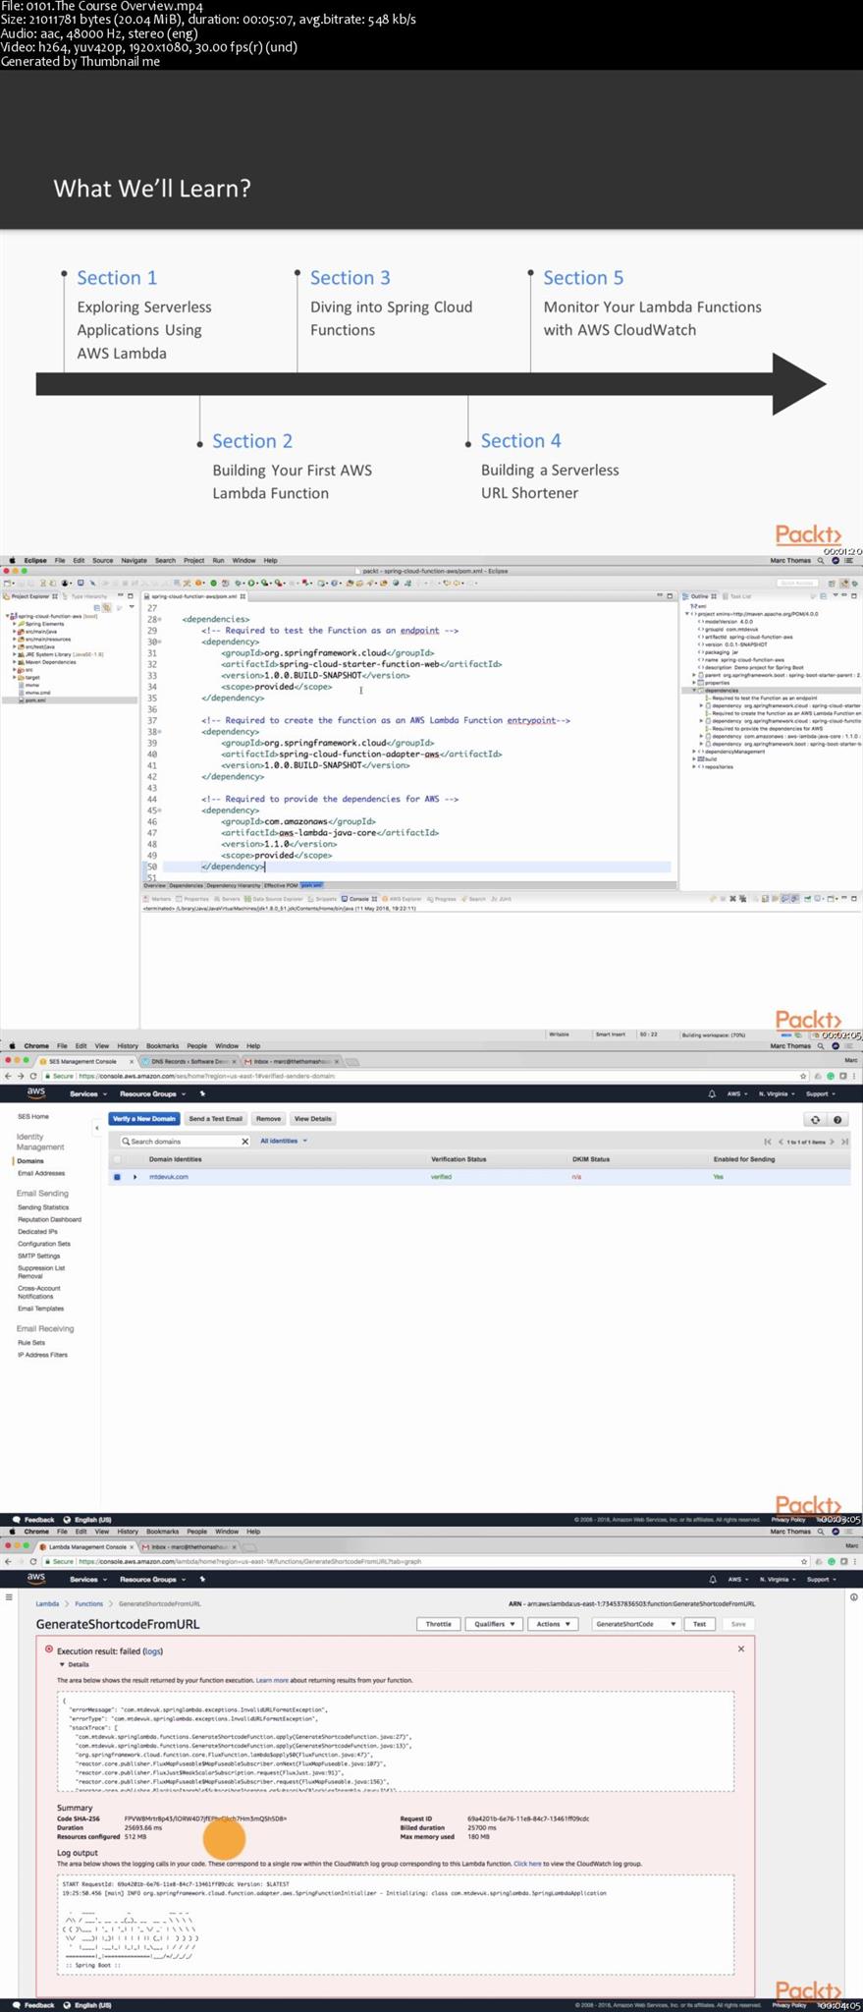Expand the mtdevuk.com domain row

pos(135,1177)
